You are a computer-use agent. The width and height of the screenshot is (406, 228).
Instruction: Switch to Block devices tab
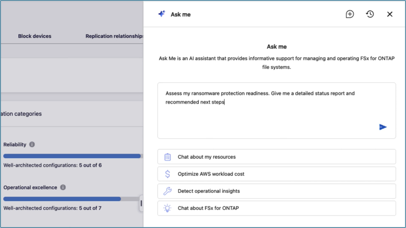click(x=35, y=36)
